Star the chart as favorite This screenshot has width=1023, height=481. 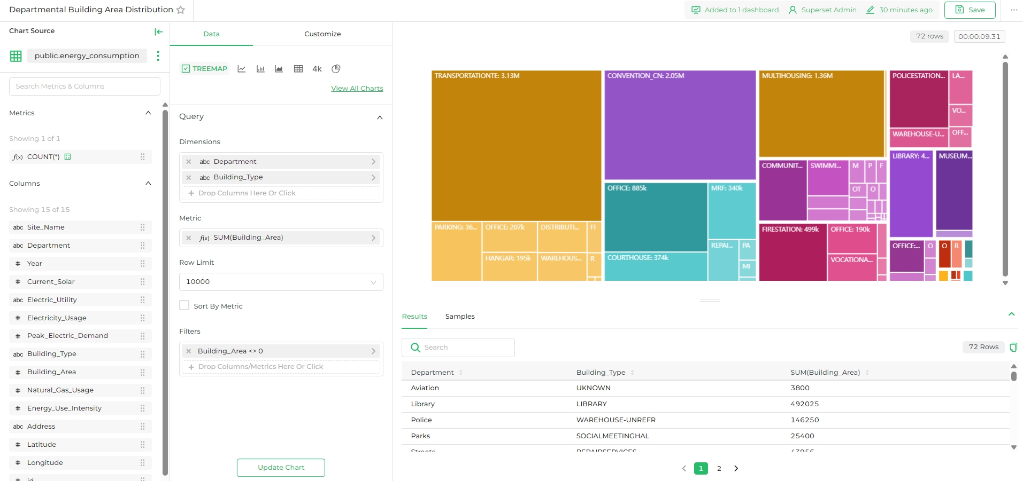(x=181, y=10)
